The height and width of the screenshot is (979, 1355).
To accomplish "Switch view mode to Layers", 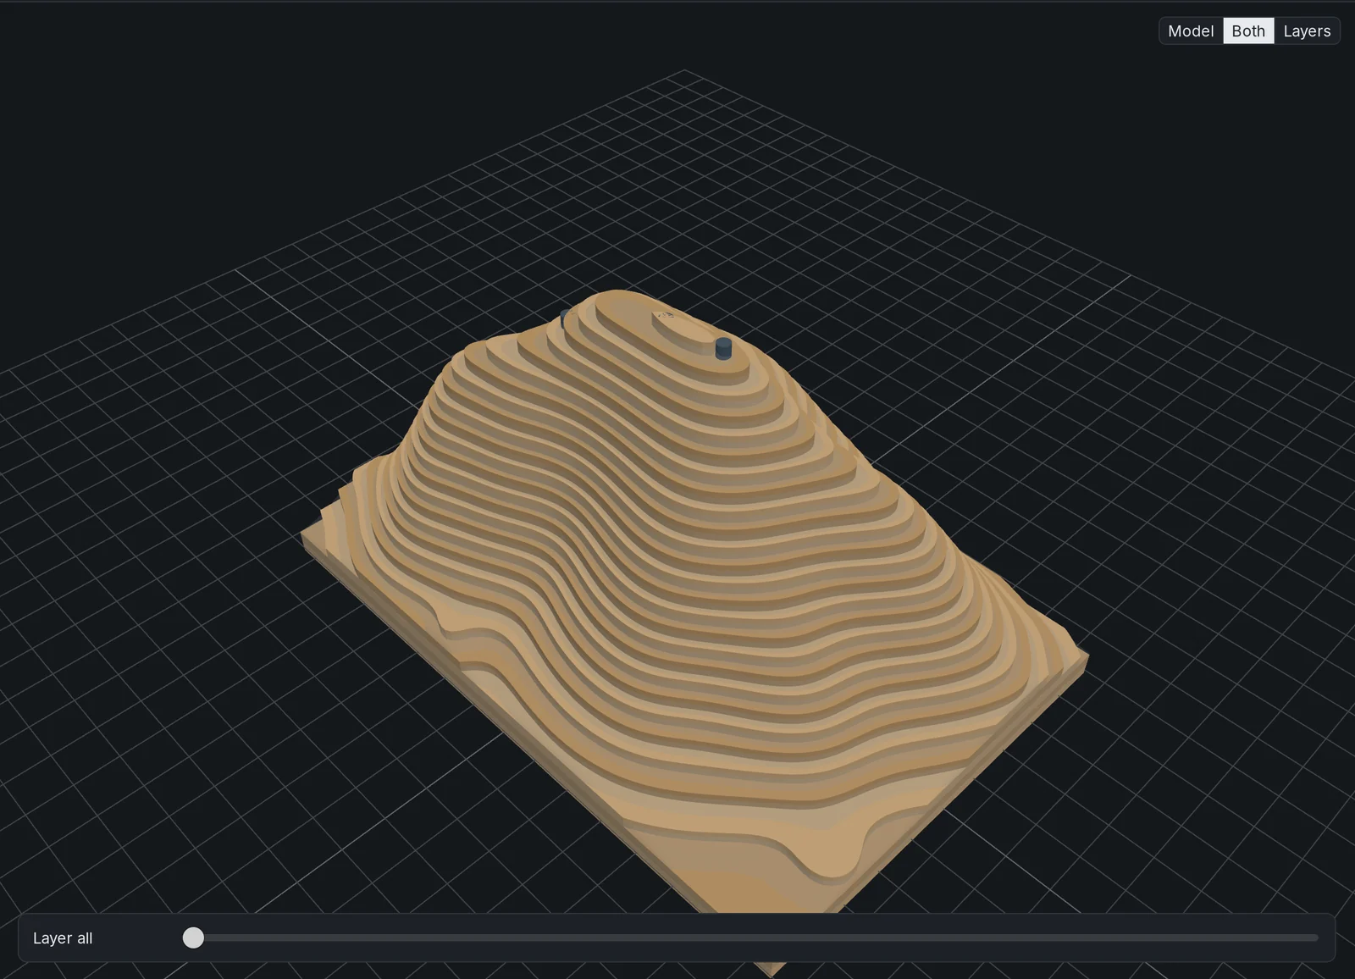I will [x=1307, y=31].
